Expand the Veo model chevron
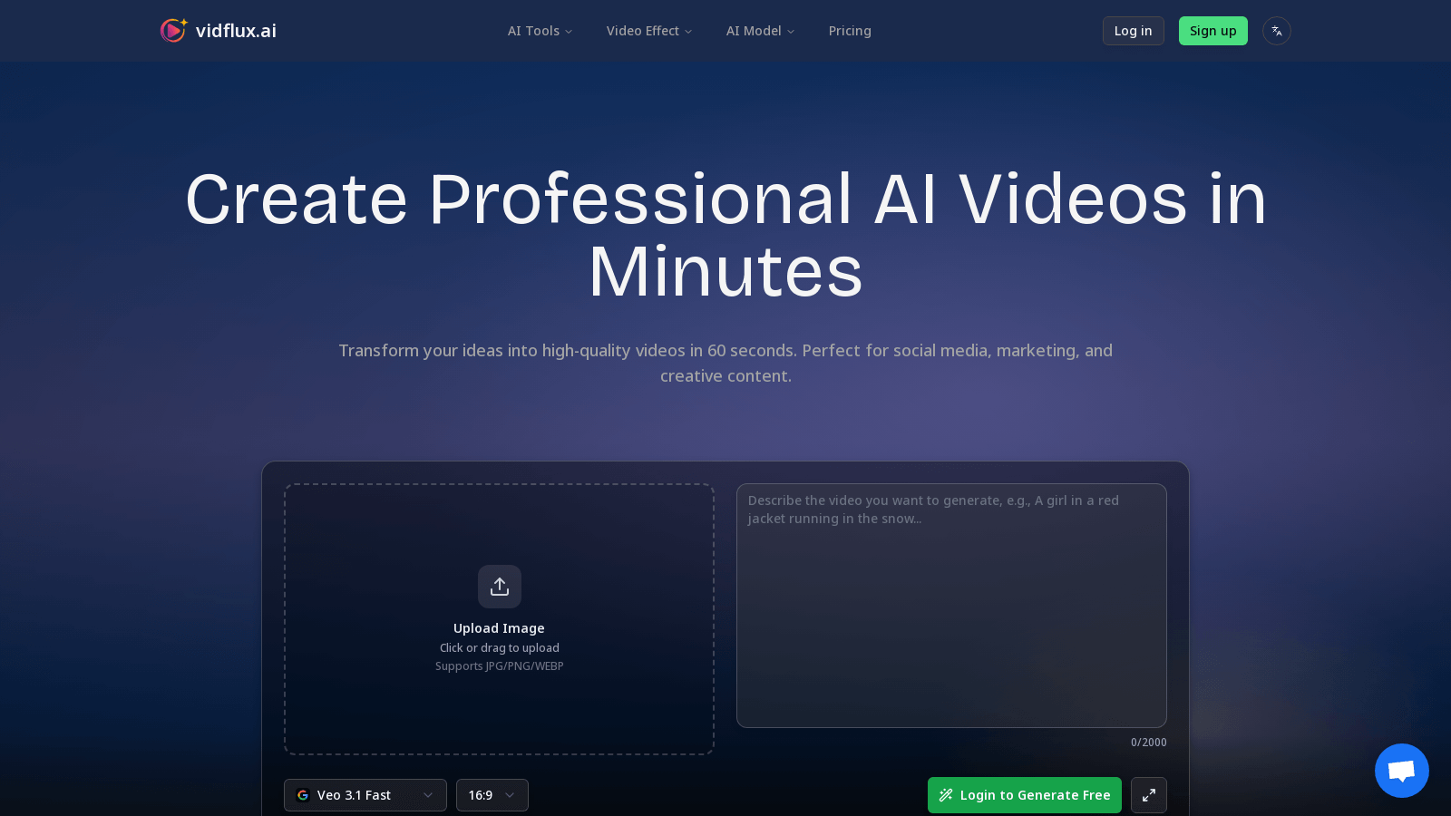 pos(427,795)
